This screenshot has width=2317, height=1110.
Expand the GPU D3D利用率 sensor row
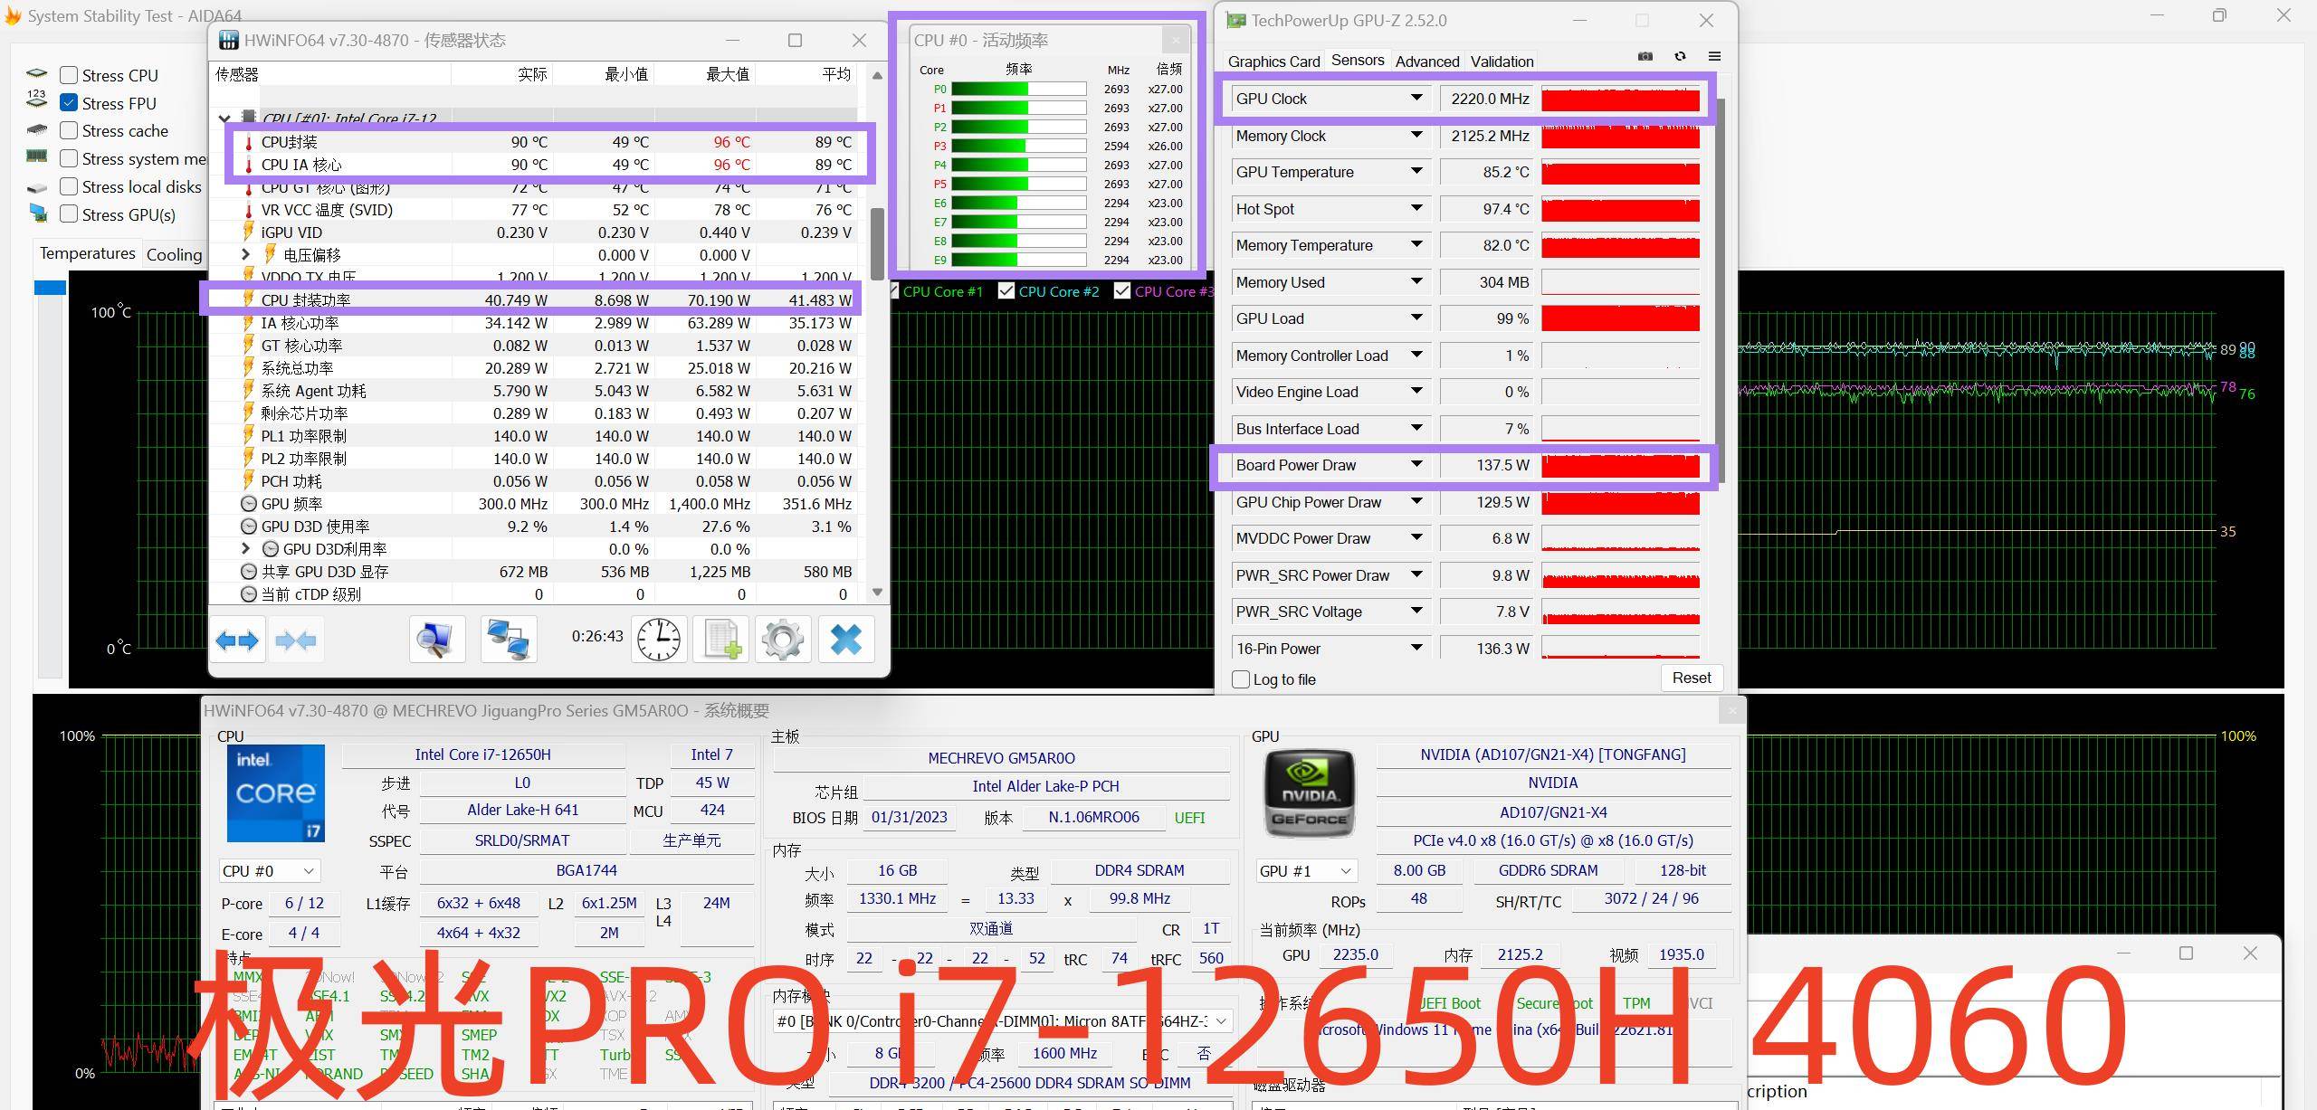[245, 548]
